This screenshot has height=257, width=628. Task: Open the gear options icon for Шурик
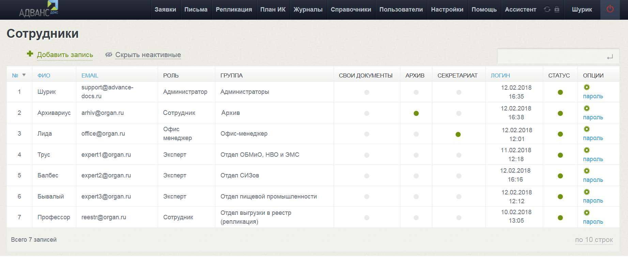coord(586,87)
